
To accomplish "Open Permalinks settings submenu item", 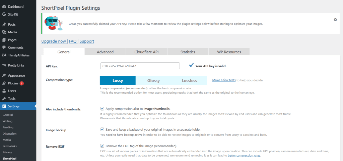I will coord(10,146).
